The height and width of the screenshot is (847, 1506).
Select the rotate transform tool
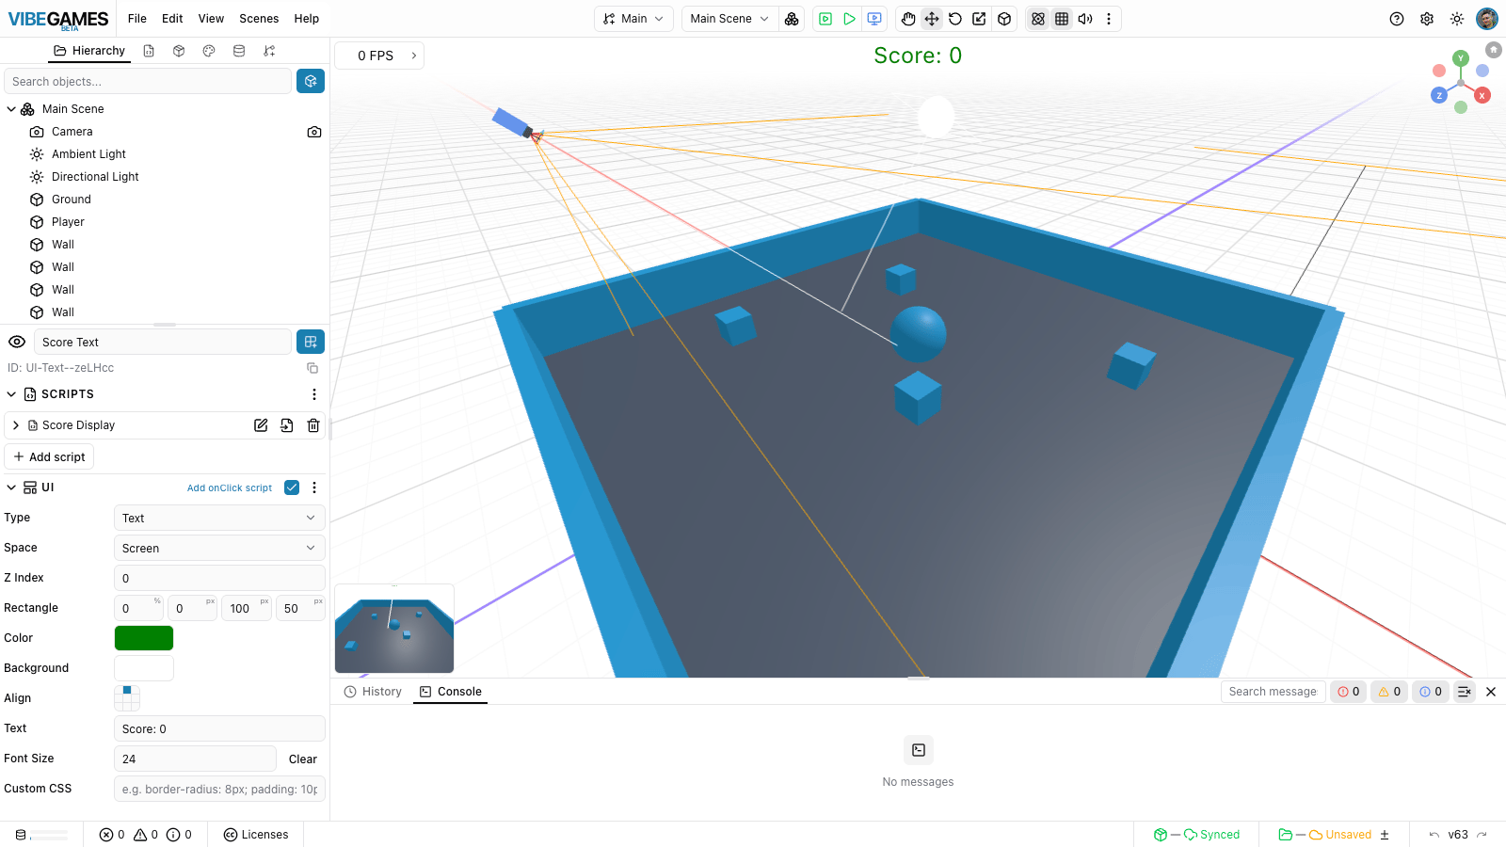point(955,19)
